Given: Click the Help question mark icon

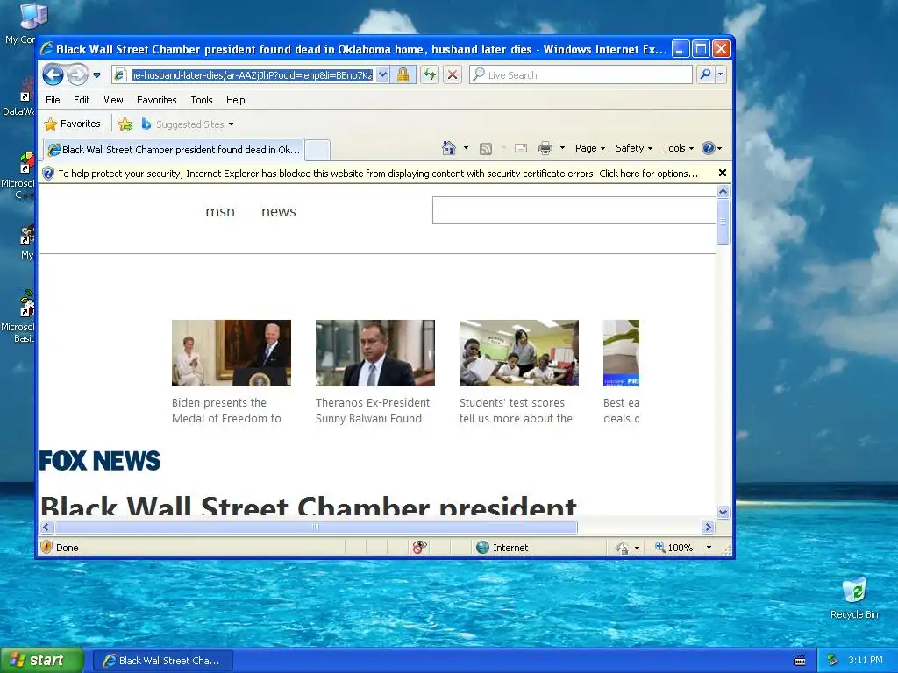Looking at the screenshot, I should click(709, 148).
